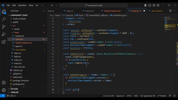This screenshot has height=100, width=178.
Task: Open use-toast.ts in the explorer
Action: tap(20, 50)
